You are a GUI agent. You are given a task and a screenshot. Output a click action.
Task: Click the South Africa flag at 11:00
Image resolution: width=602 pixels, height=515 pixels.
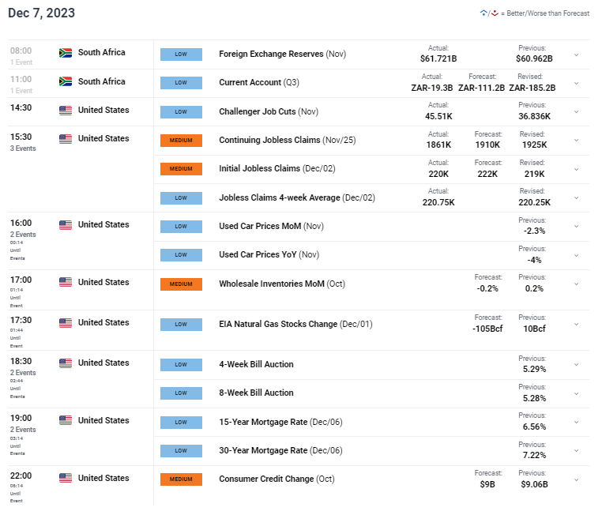(x=66, y=81)
